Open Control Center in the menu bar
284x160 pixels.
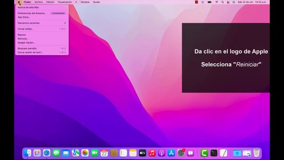click(x=228, y=2)
